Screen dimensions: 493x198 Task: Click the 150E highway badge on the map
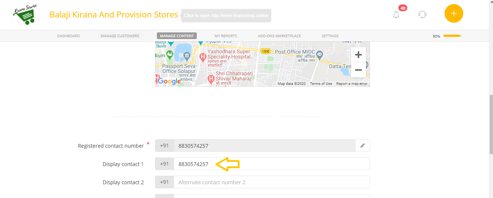[x=265, y=51]
